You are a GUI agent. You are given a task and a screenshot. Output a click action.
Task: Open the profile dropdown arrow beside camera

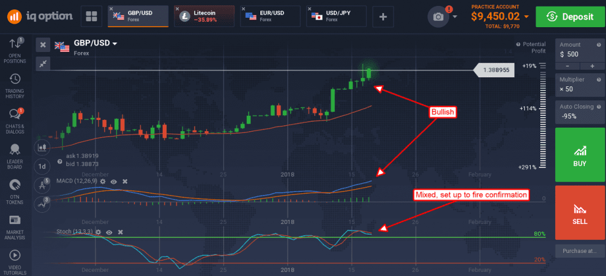[454, 17]
